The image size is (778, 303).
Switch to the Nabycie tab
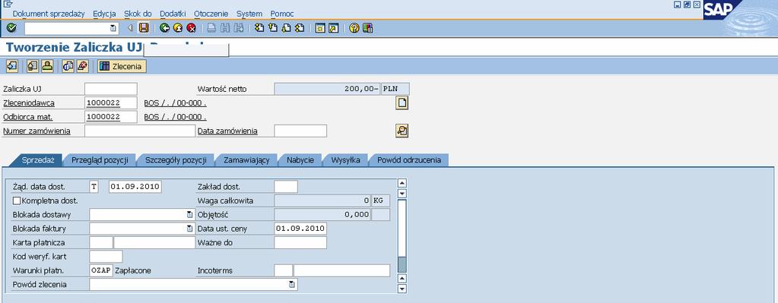pyautogui.click(x=300, y=160)
